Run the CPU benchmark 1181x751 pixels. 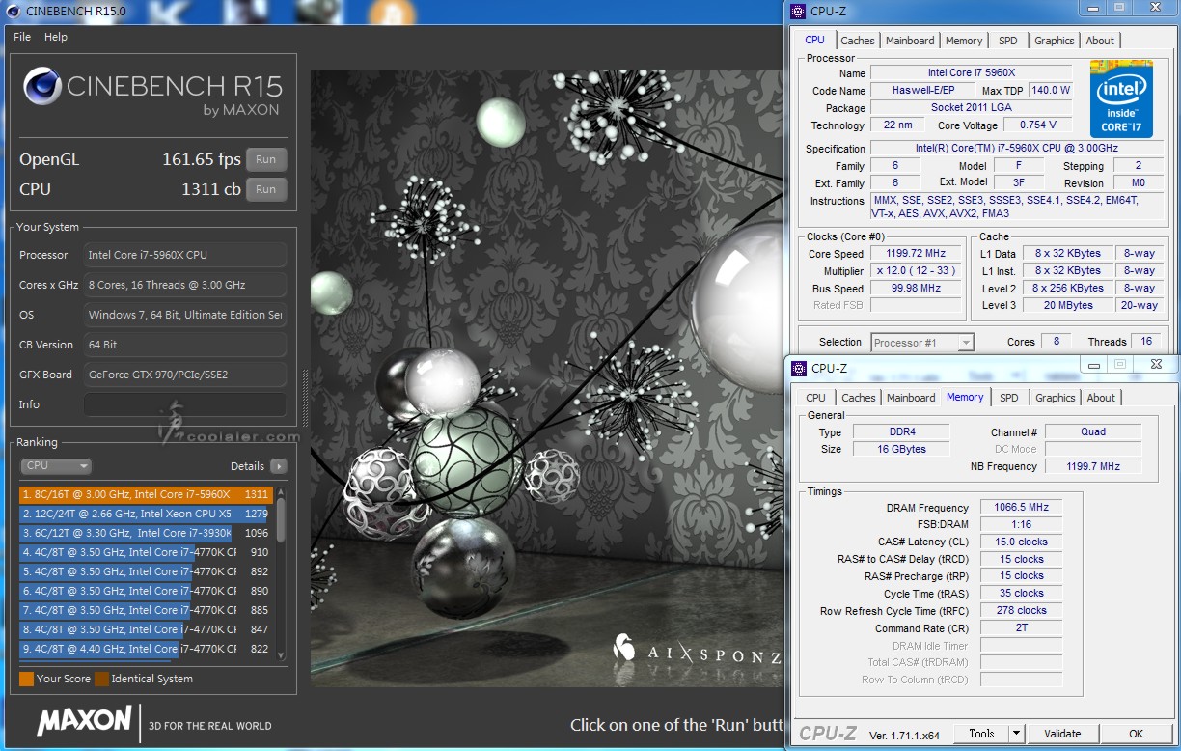265,189
